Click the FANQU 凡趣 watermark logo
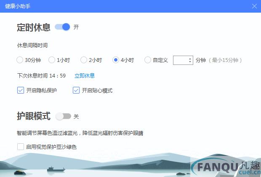 (x=226, y=167)
